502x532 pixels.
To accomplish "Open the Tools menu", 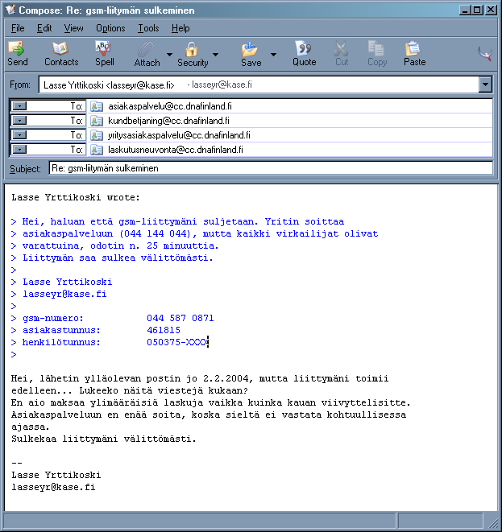I will (x=148, y=28).
